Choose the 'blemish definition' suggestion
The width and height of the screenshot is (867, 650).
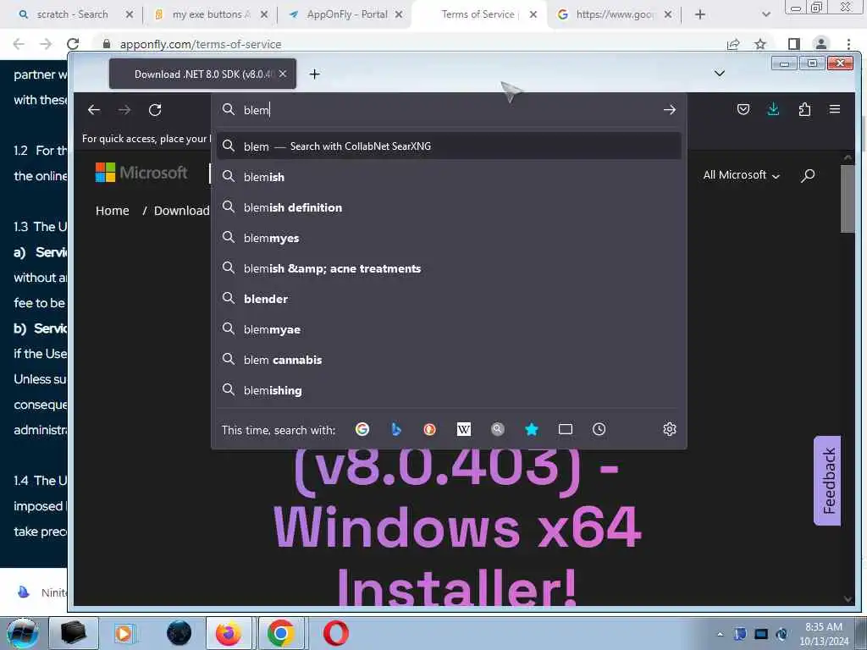coord(449,207)
